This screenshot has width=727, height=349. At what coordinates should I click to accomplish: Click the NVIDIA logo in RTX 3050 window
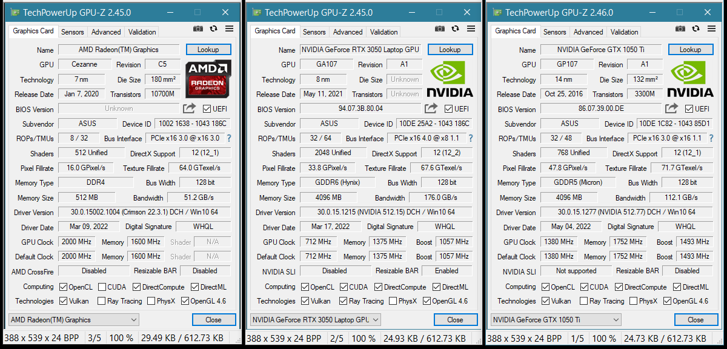tap(450, 79)
